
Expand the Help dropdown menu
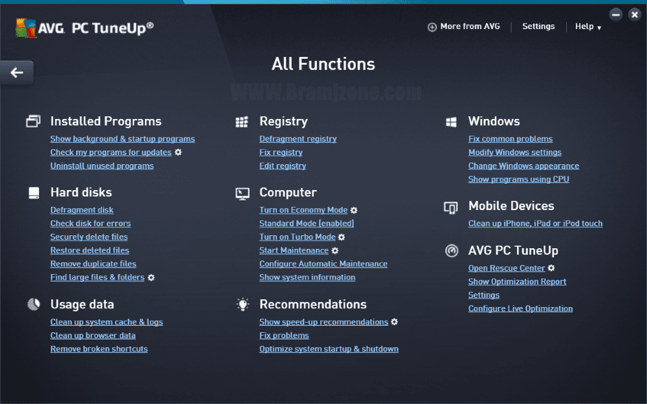(588, 27)
